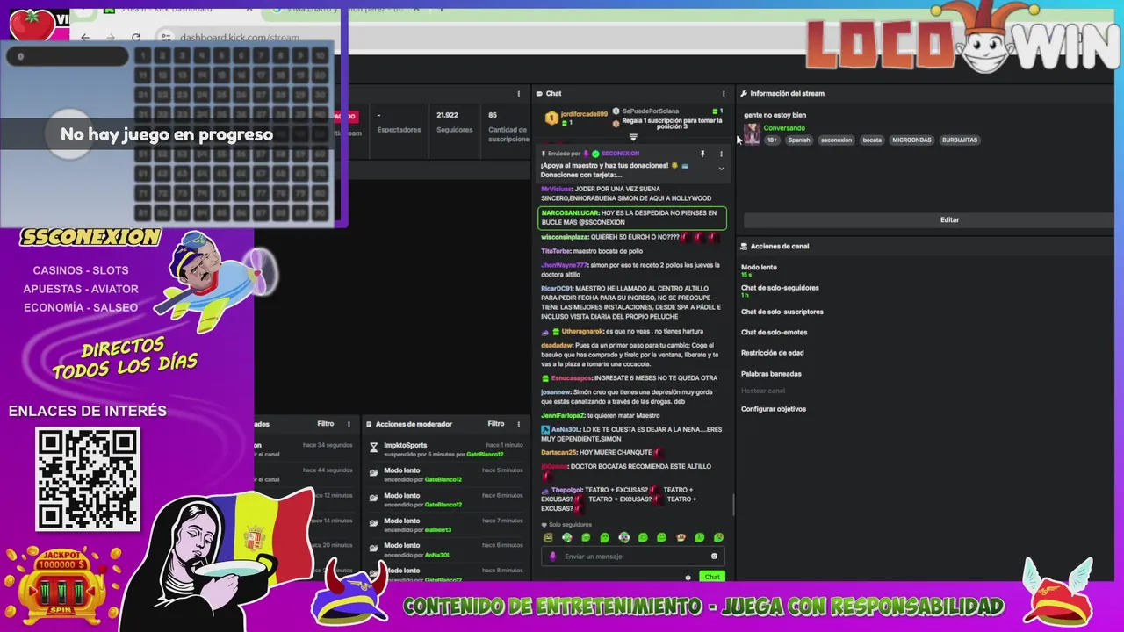
Task: Select the yellow robot-face emote
Action: [x=548, y=537]
